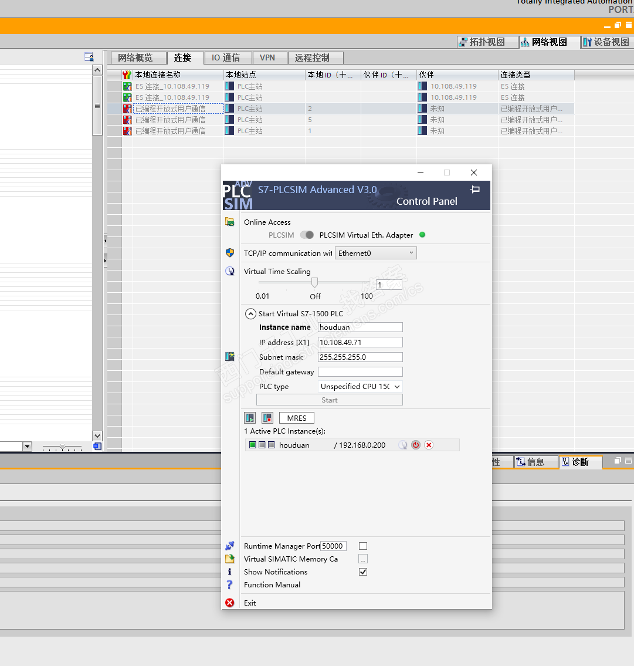The image size is (634, 666).
Task: Enable the Runtime Manager Port checkbox
Action: coord(363,546)
